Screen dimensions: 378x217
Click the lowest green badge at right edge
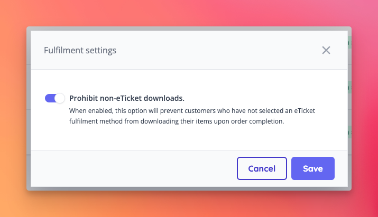(349, 132)
